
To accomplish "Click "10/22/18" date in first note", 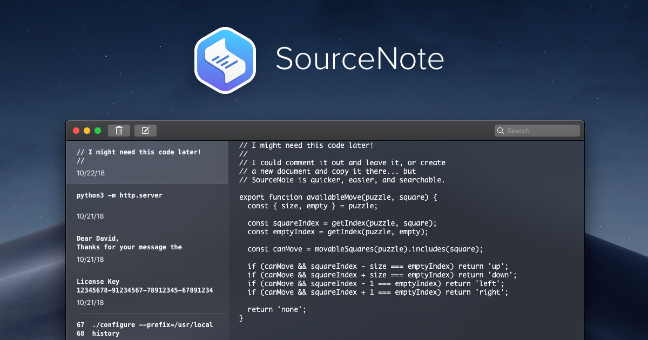I will [90, 173].
